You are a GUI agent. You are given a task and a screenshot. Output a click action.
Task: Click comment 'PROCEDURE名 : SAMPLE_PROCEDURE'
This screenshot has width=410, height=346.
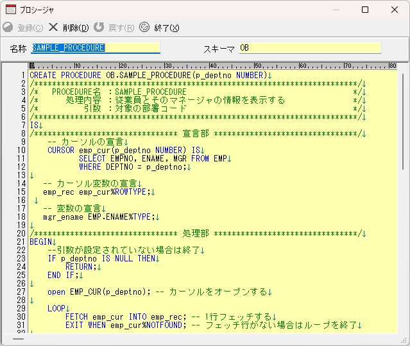tap(119, 92)
